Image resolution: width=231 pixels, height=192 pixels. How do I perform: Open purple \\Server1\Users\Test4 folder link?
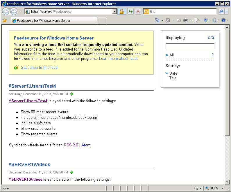(28, 101)
